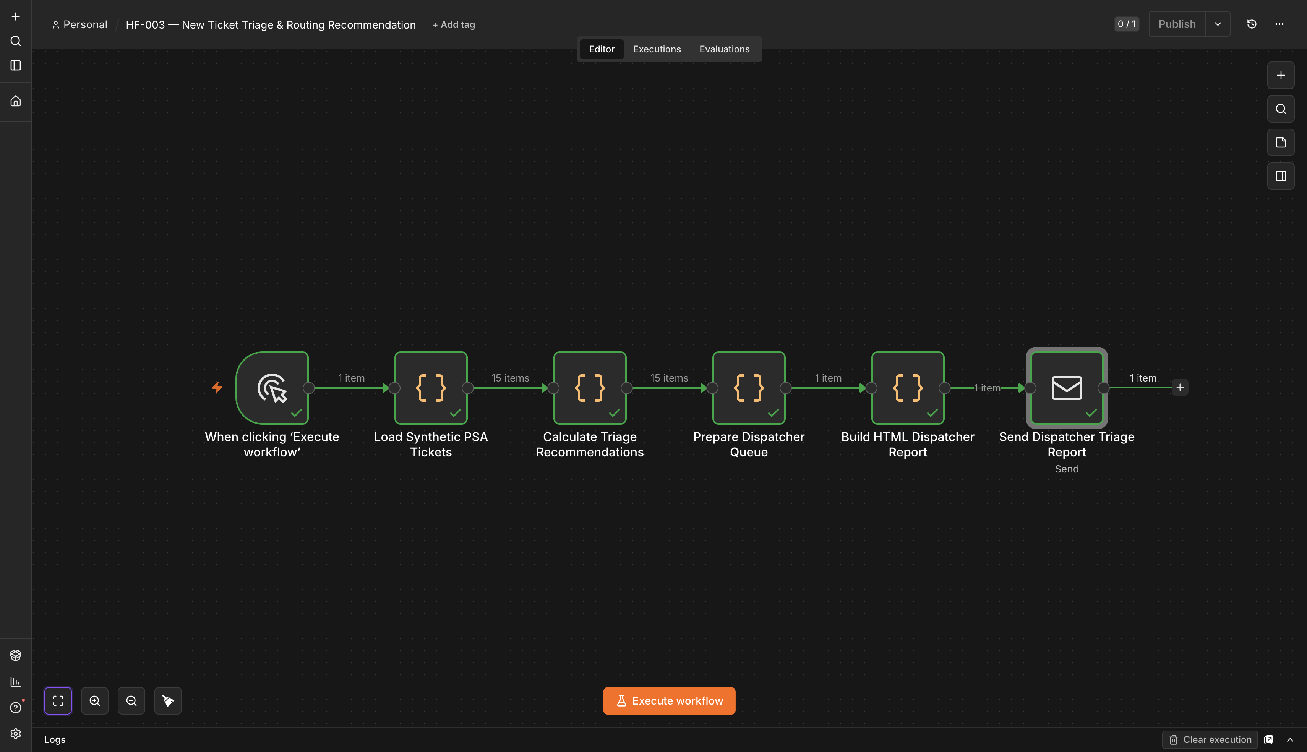Open the Personal project breadcrumb

click(x=80, y=25)
